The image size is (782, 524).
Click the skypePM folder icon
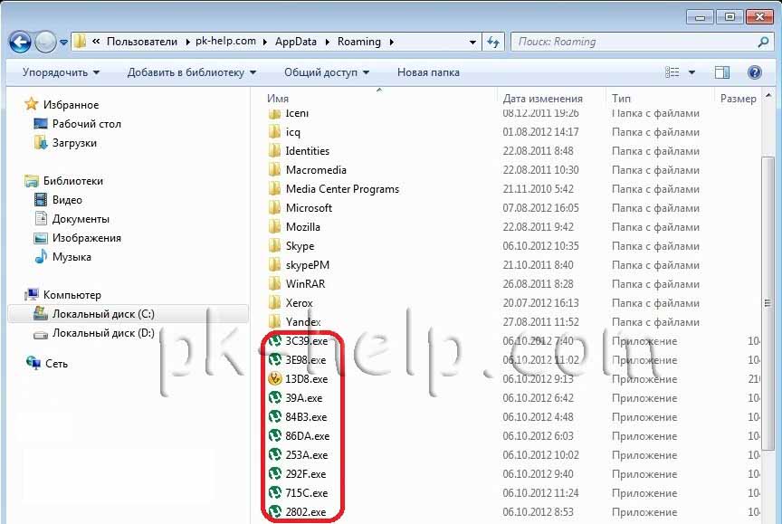[274, 264]
